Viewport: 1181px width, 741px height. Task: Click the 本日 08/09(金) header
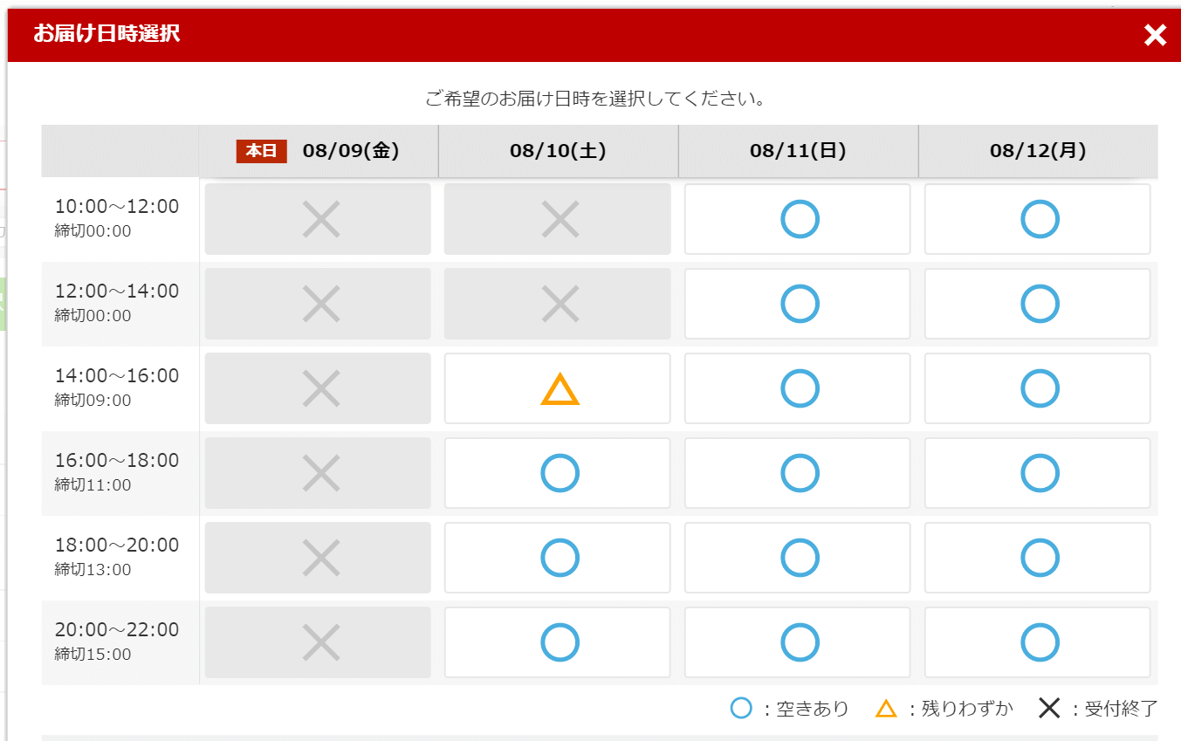tap(319, 151)
